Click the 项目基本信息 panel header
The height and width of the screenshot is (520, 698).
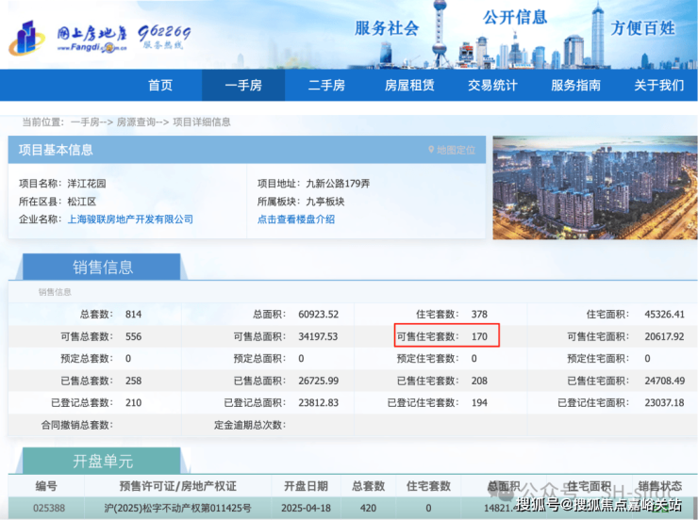[246, 150]
